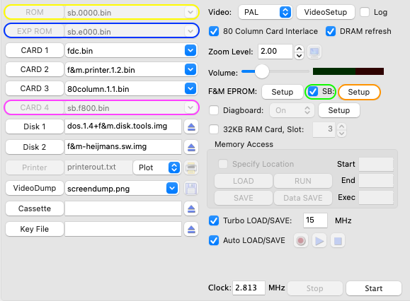Eject the Disk 1 image

(x=191, y=126)
